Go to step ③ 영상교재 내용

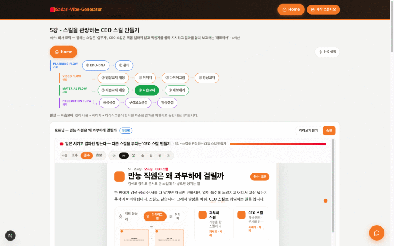click(x=113, y=78)
